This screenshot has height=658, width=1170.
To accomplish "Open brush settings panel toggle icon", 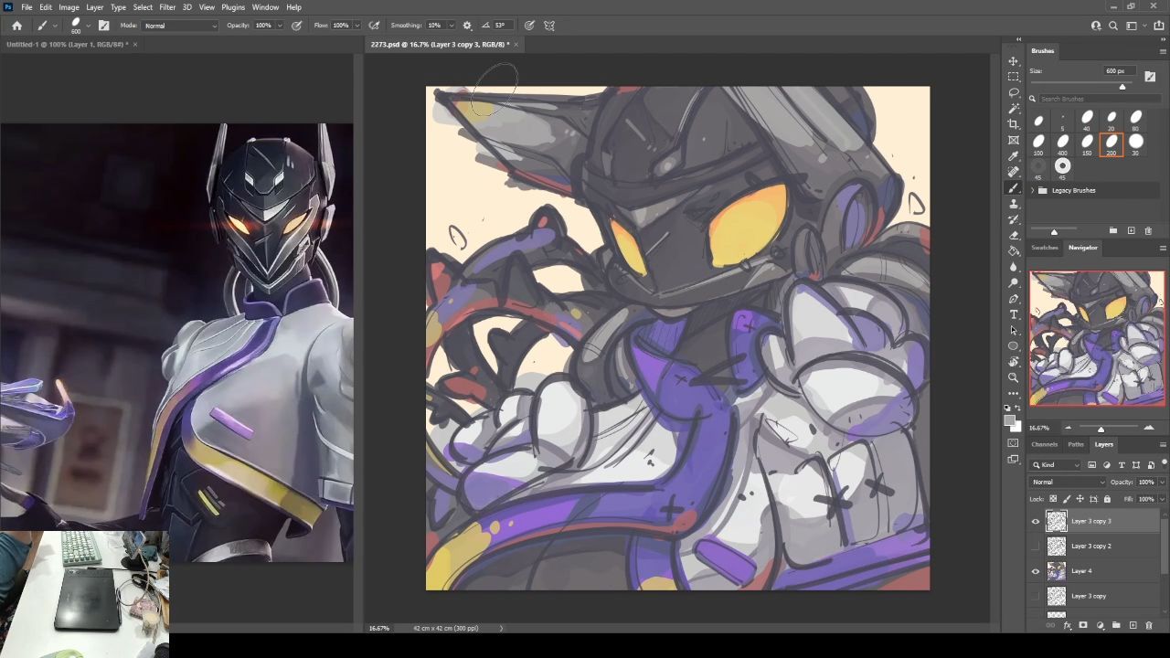I will [x=103, y=26].
